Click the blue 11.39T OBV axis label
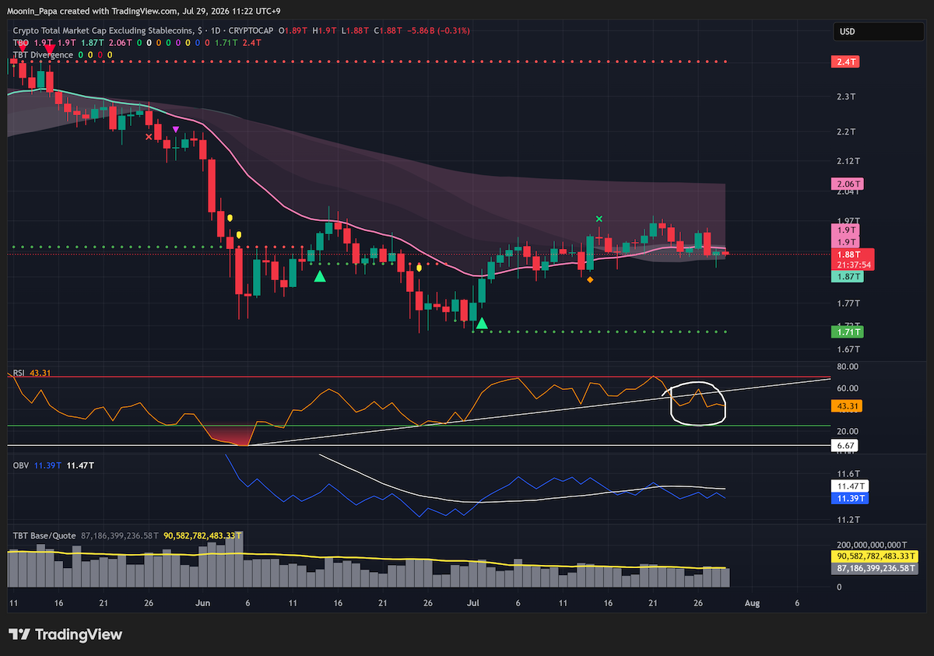The width and height of the screenshot is (934, 656). [x=849, y=498]
